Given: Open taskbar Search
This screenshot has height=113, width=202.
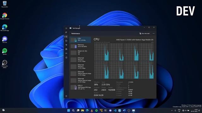Looking at the screenshot, I should click(x=73, y=110).
